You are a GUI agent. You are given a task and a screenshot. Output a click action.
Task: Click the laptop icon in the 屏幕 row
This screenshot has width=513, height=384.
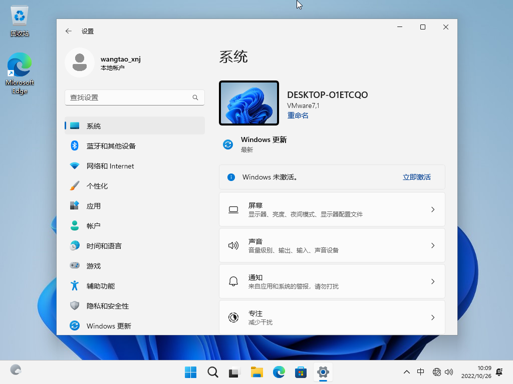[233, 209]
